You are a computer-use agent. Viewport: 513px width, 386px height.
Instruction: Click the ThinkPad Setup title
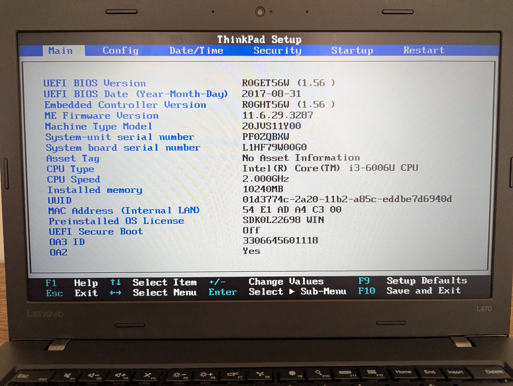(x=259, y=39)
